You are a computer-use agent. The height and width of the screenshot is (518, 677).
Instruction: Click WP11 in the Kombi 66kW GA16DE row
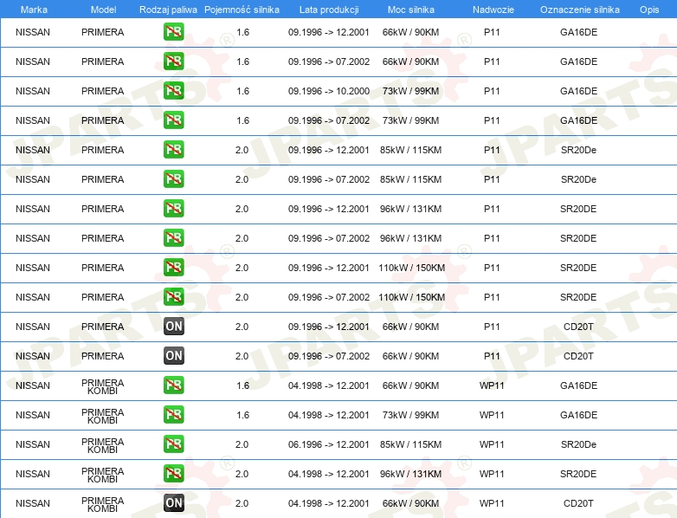tap(492, 385)
